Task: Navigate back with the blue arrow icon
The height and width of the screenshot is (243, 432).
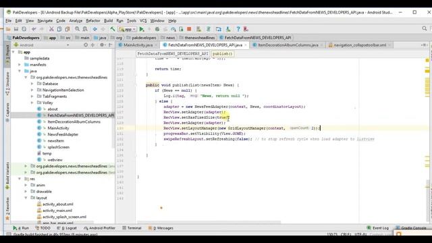Action: [94, 29]
